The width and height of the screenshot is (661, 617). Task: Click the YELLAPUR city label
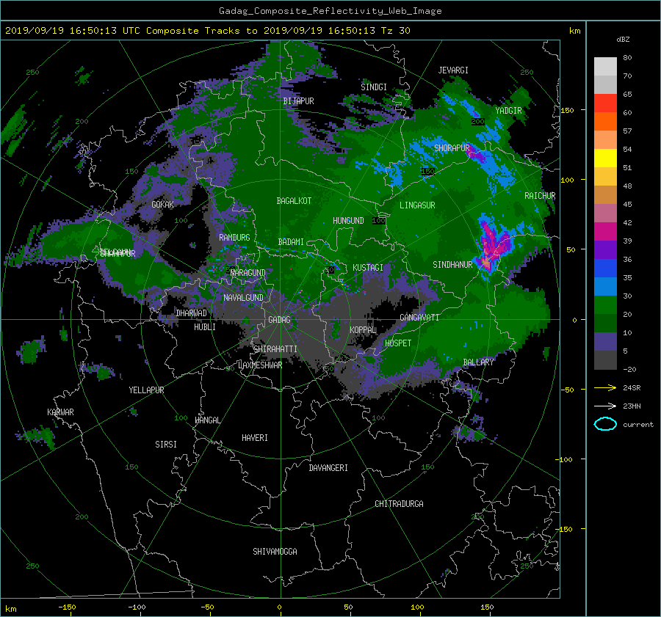coord(146,390)
